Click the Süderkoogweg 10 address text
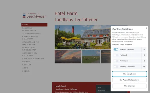This screenshot has height=93, width=150. [x=71, y=92]
